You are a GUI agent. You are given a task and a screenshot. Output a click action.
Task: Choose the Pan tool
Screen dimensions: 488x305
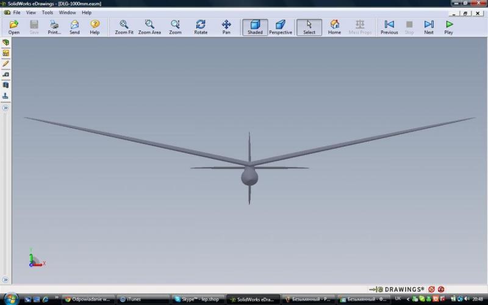coord(226,27)
